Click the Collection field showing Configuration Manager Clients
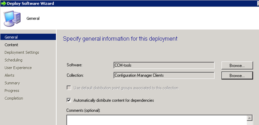259x125 pixels. coord(164,75)
